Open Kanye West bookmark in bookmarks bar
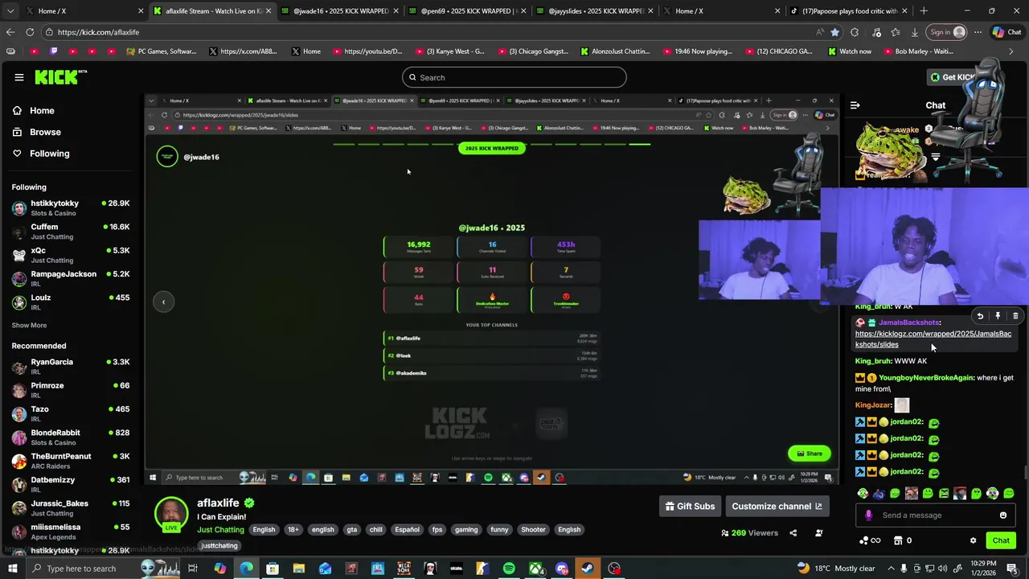Screen dimensions: 1029x579 449,51
